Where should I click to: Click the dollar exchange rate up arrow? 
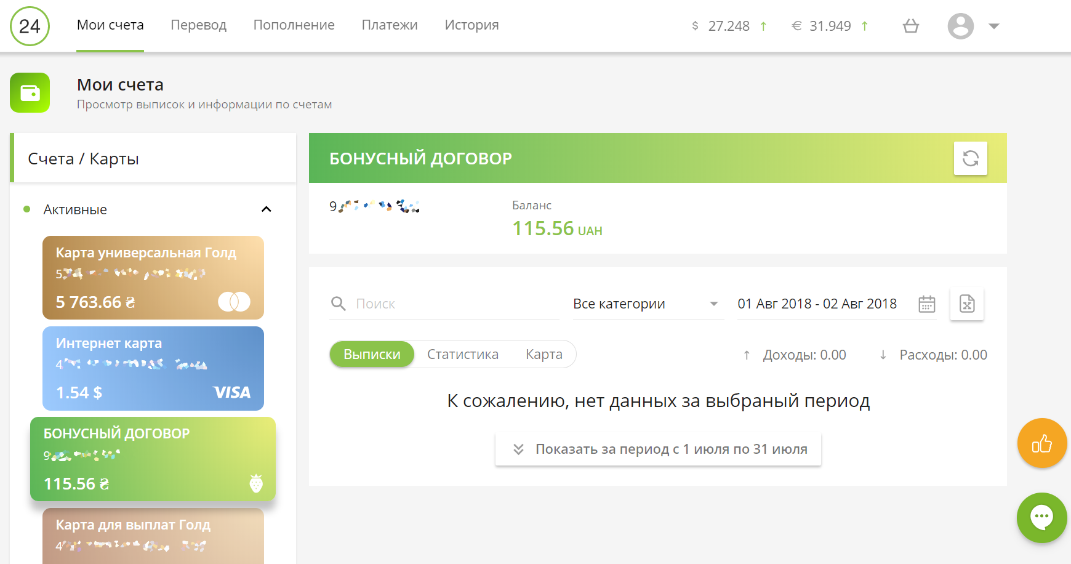tap(763, 26)
